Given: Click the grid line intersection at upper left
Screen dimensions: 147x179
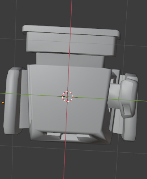Looking at the screenshot, I should [x=15, y=39].
